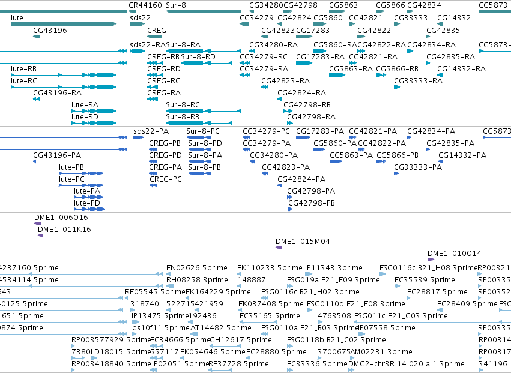Image resolution: width=511 pixels, height=373 pixels.
Task: Select protein lute-PD
Action: click(86, 203)
